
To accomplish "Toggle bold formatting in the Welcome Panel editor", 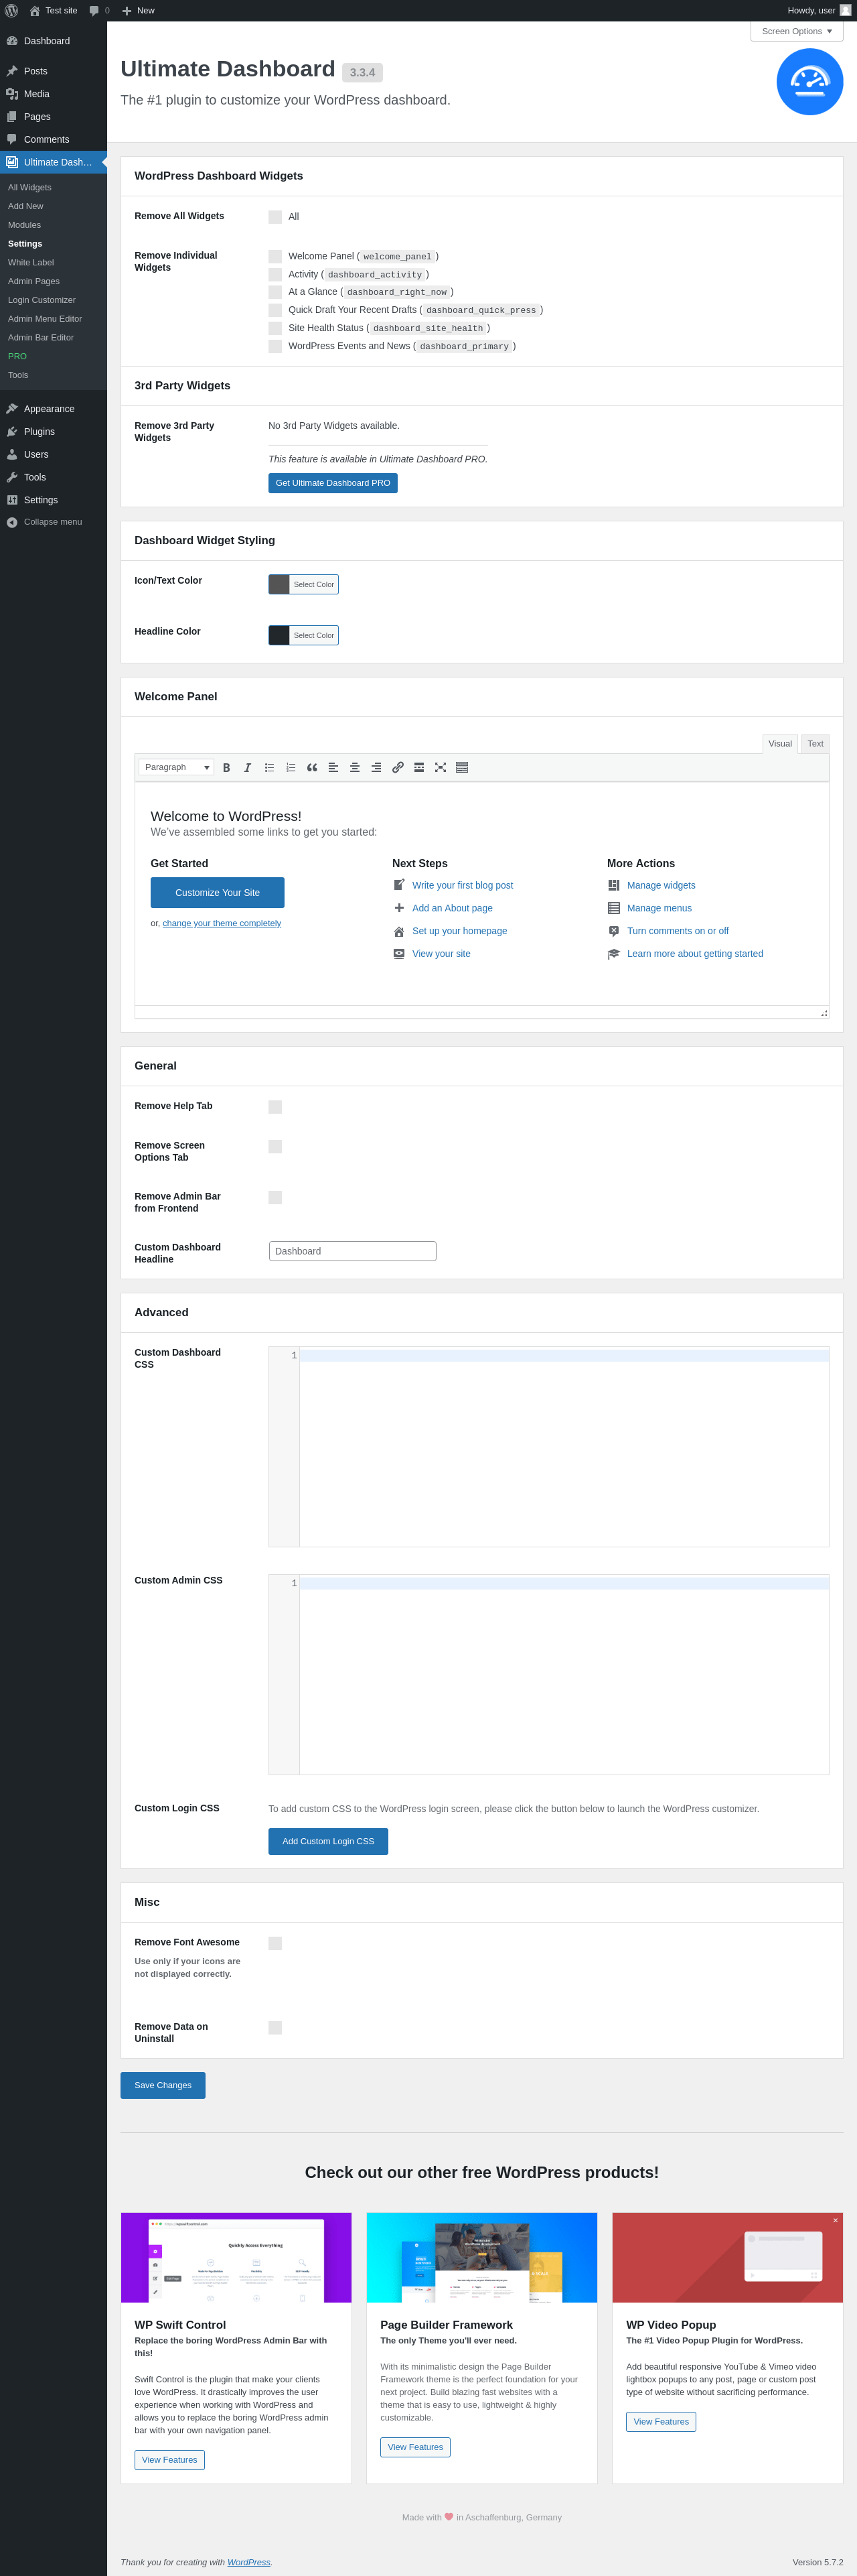I will tap(226, 768).
